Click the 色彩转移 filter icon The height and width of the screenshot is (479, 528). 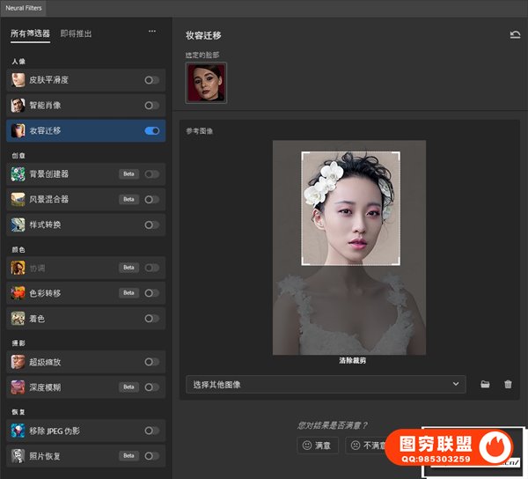[x=18, y=293]
